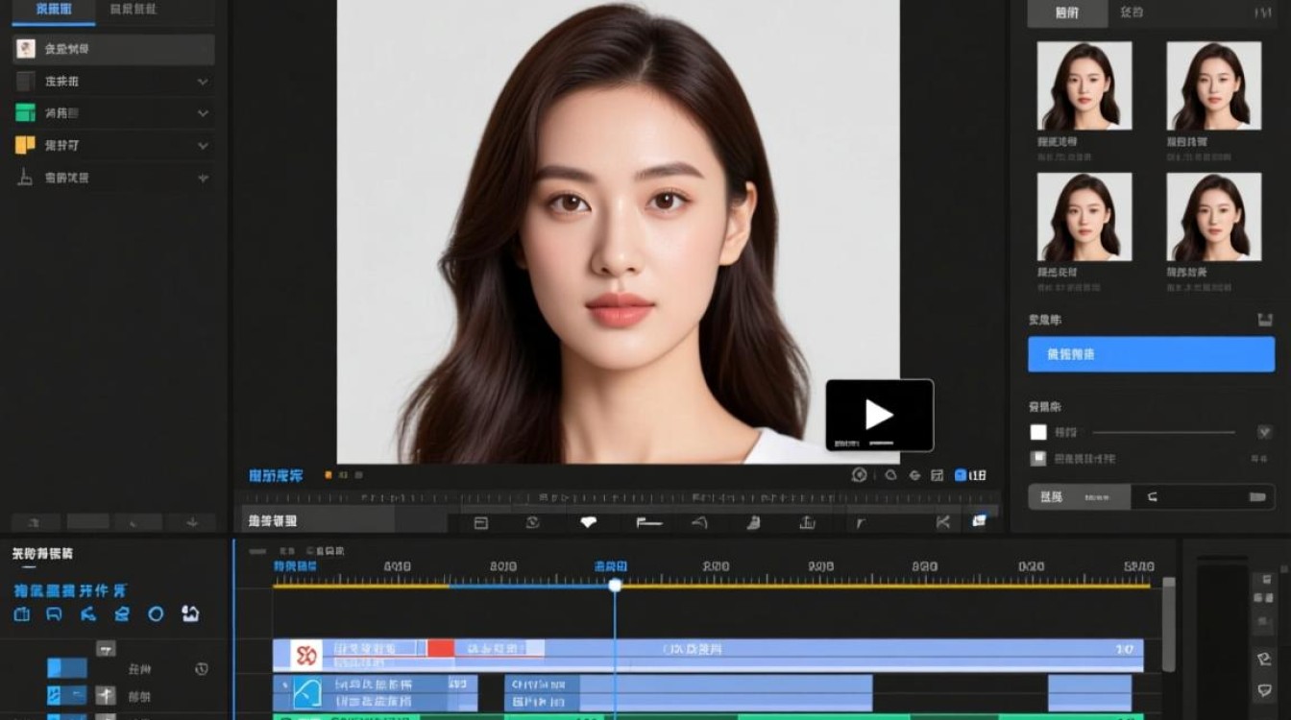
Task: Select the top-left portrait thumbnail in right panel
Action: [x=1084, y=85]
